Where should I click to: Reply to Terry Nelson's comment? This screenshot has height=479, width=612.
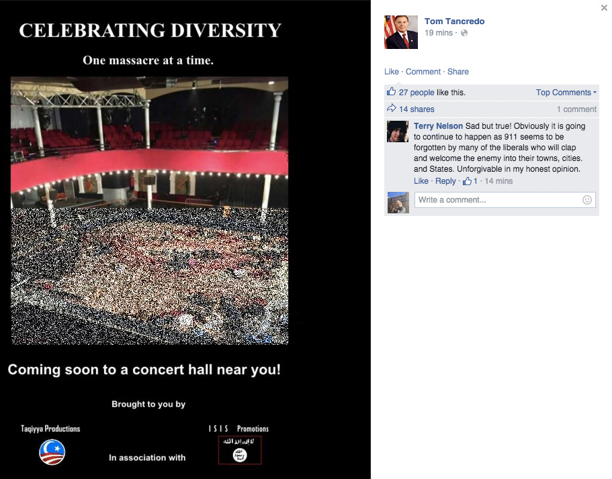pos(445,181)
